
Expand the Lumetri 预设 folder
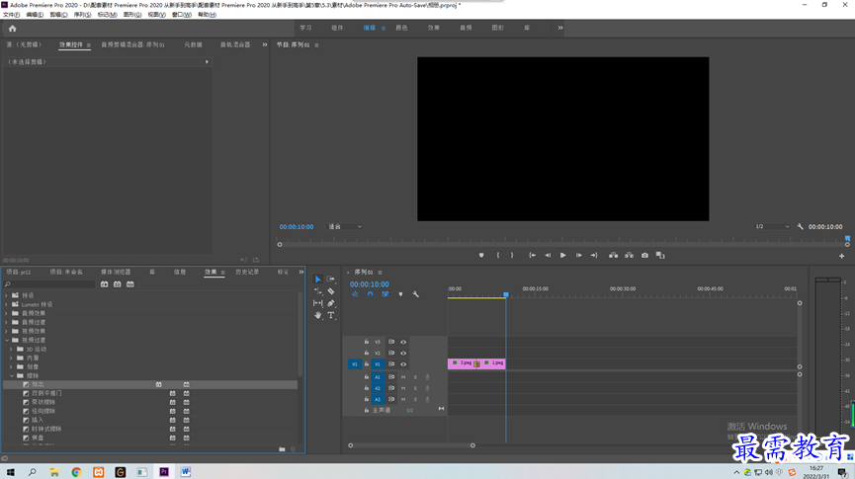coord(7,304)
